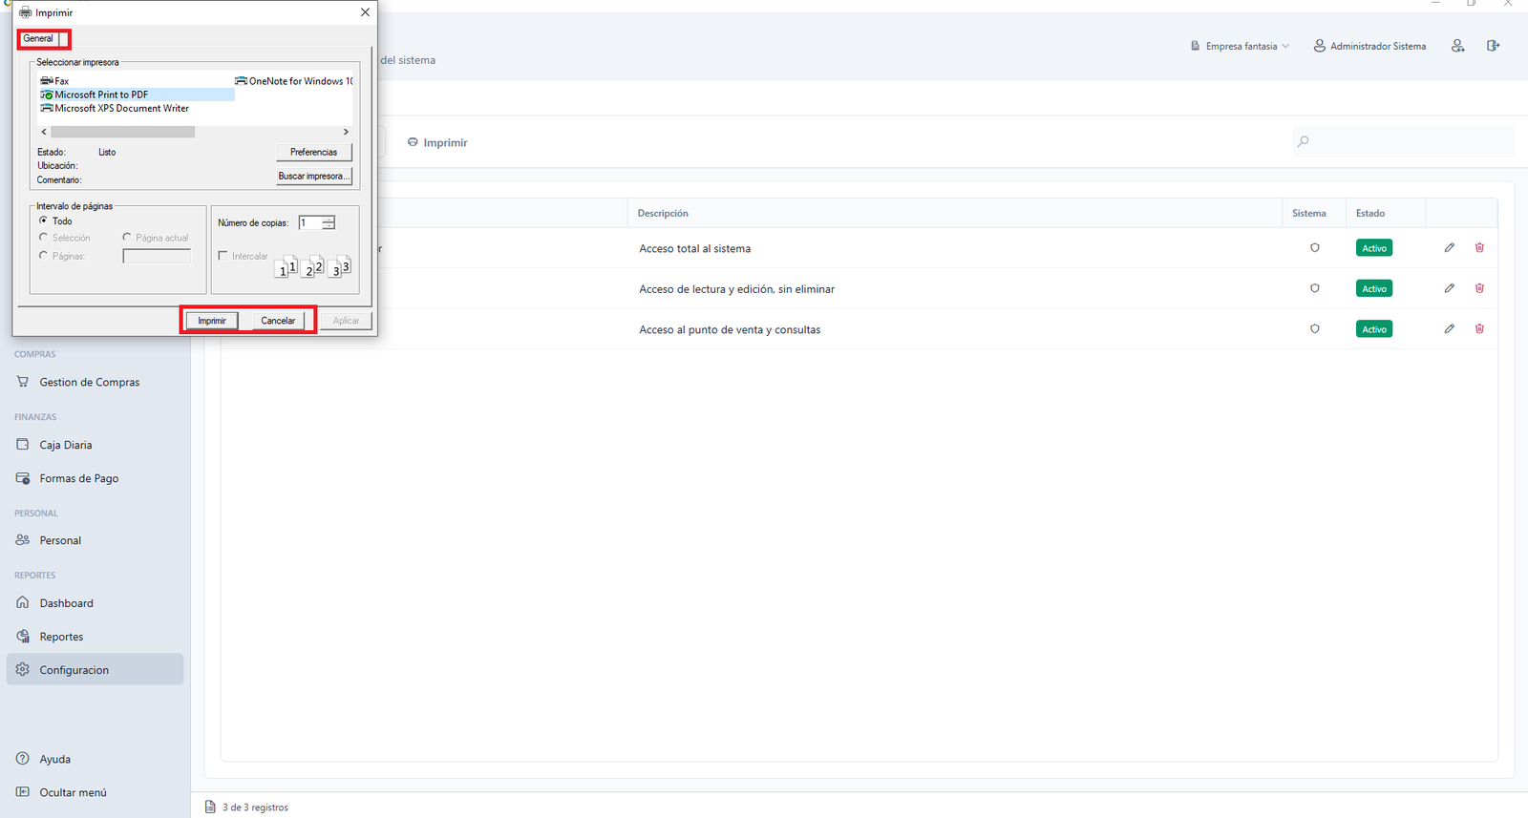Click the Aplicar button
This screenshot has height=818, width=1528.
[x=346, y=321]
